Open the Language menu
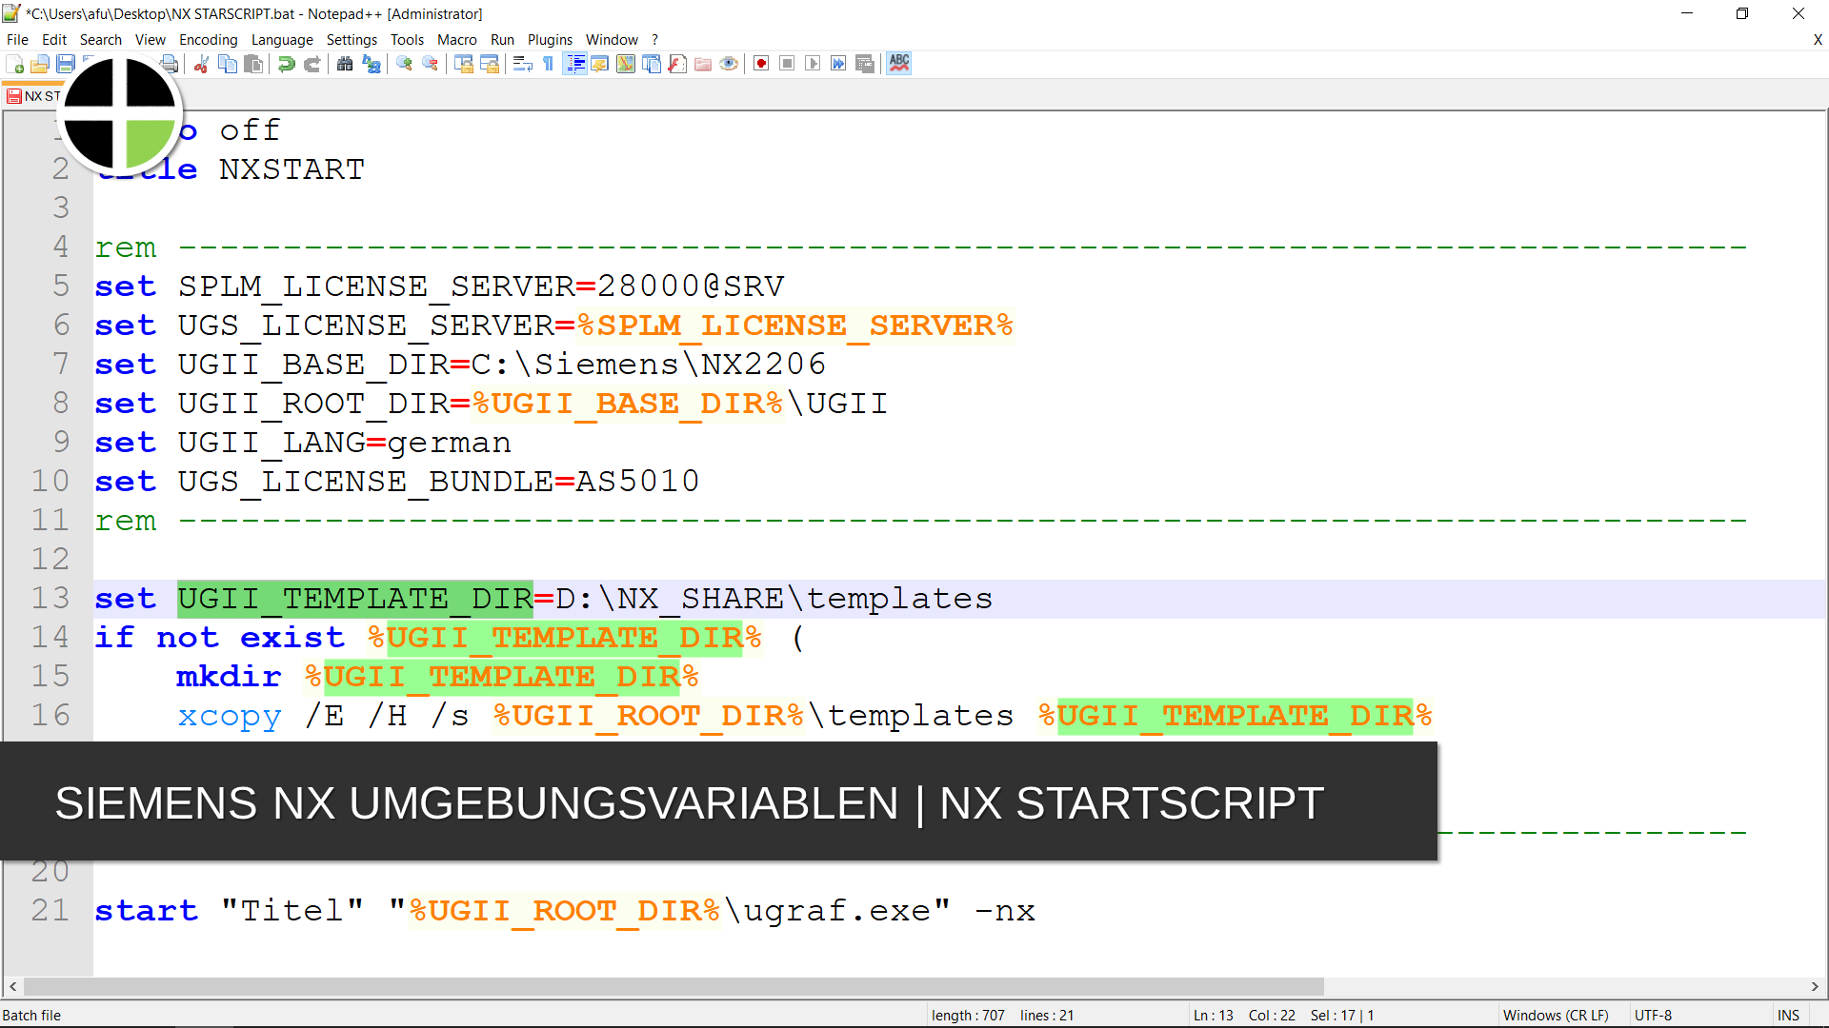 tap(282, 39)
